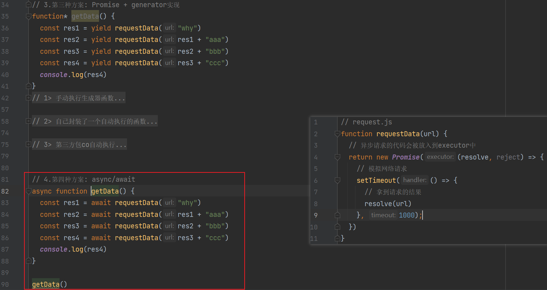Click fold end marker on line 9 of request.js
Viewport: 547px width, 290px height.
pyautogui.click(x=337, y=215)
